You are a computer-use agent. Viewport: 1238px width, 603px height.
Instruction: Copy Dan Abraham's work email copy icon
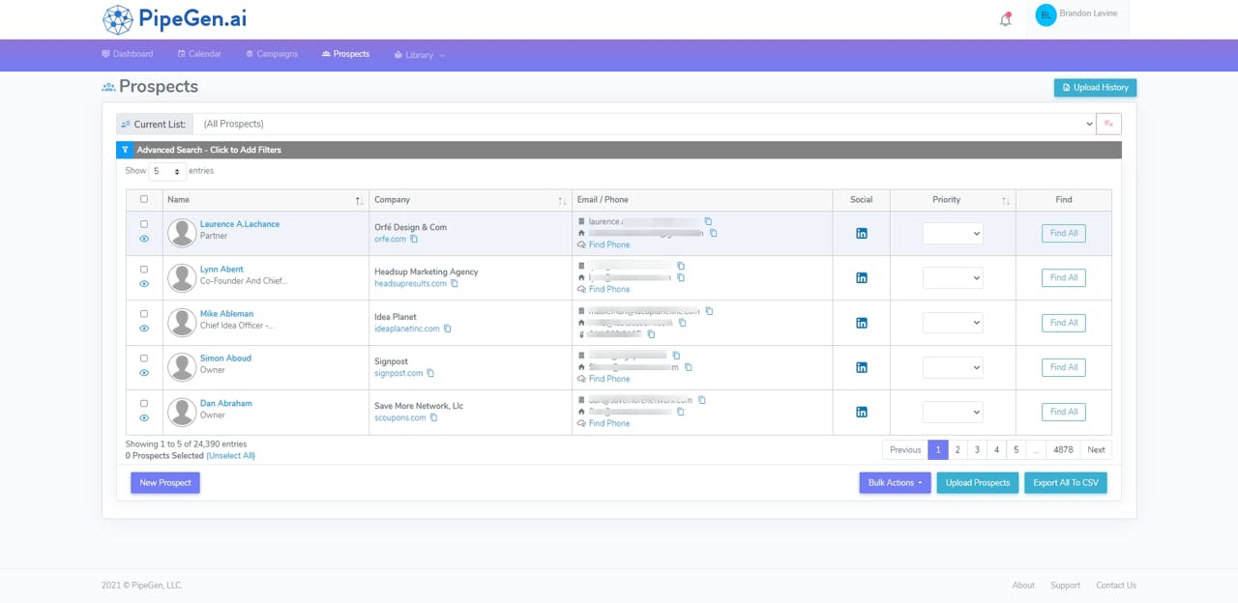click(702, 400)
